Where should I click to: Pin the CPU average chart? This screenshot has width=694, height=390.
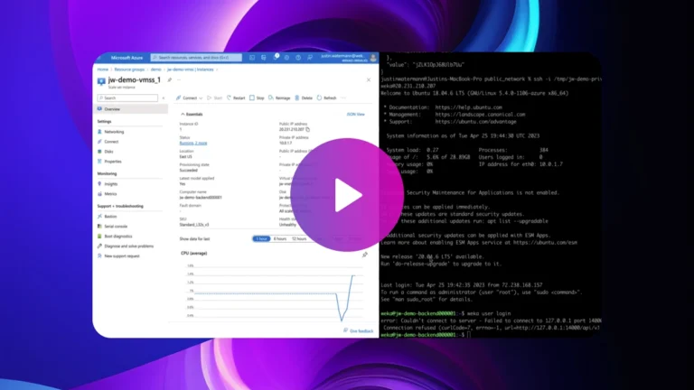pyautogui.click(x=364, y=255)
